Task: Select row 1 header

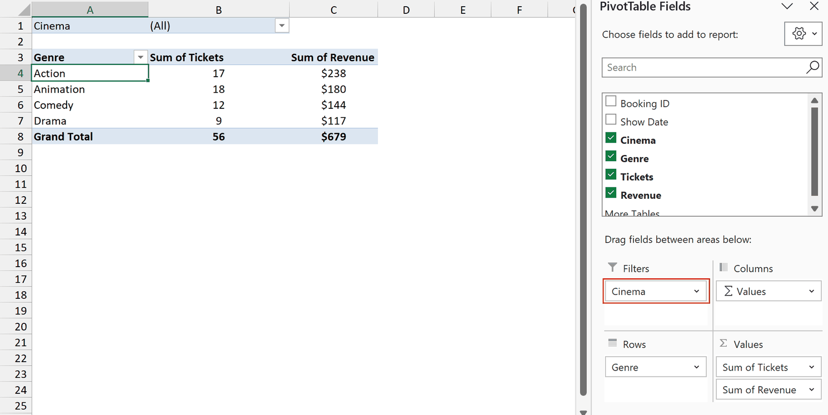Action: (16, 26)
